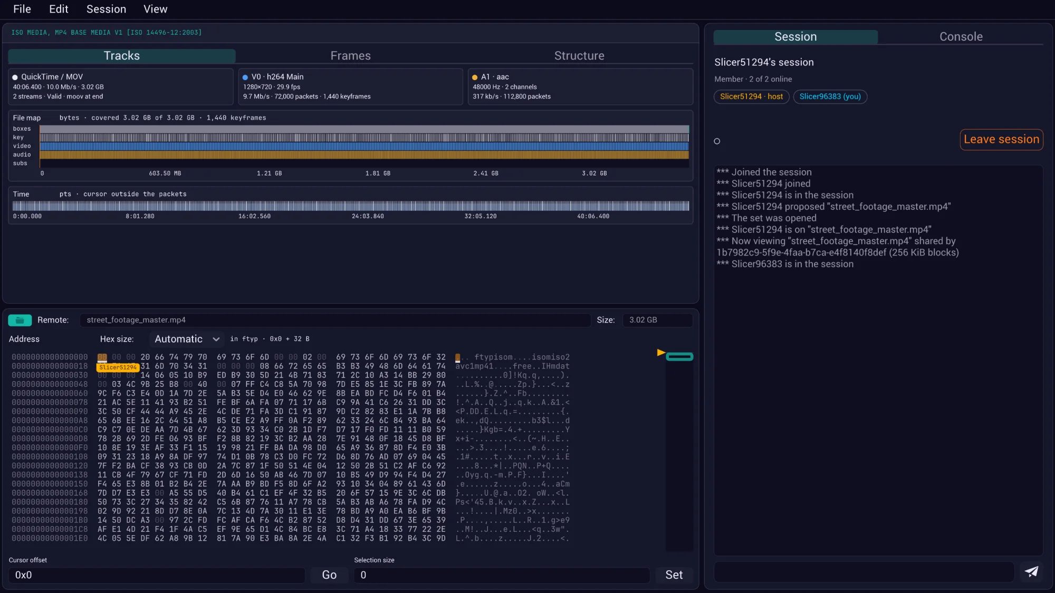
Task: Click log line 'Slicer51294 proposed "street_footage_master.mp4"'
Action: (833, 206)
